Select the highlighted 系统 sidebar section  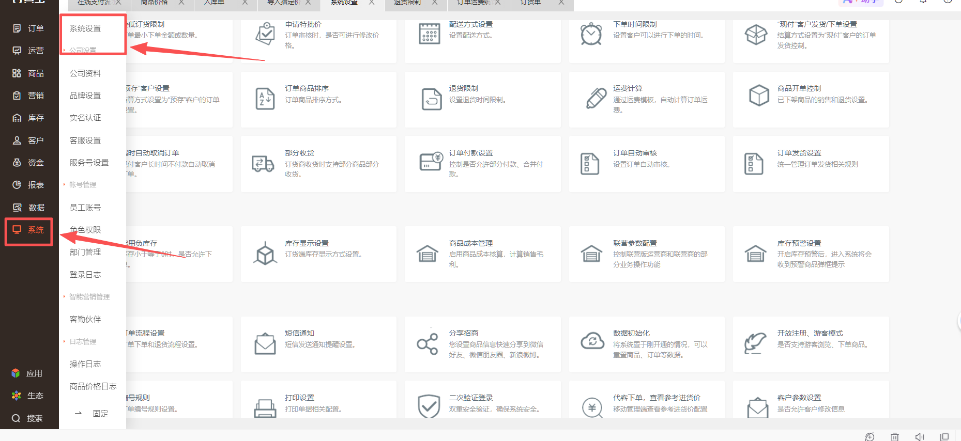28,230
